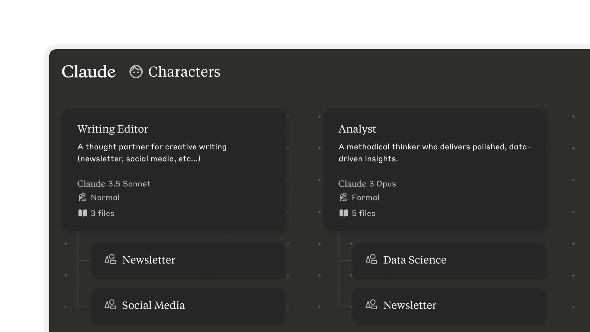This screenshot has width=590, height=332.
Task: Click shapes icon on Writing Editor's Newsletter
Action: 110,259
